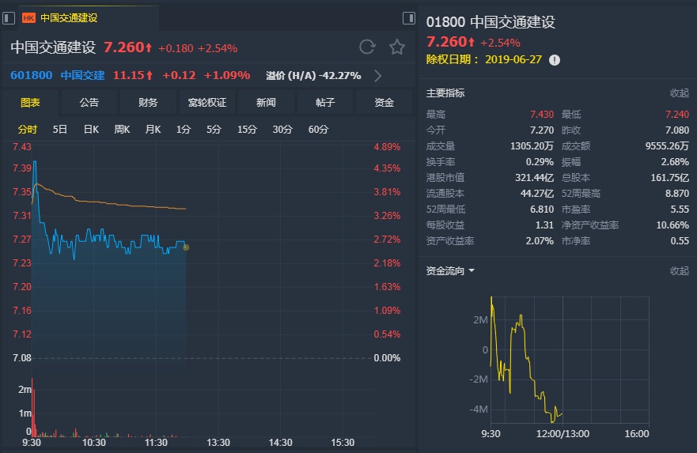Collapse the 主要指标 section
697x453 pixels.
[679, 92]
